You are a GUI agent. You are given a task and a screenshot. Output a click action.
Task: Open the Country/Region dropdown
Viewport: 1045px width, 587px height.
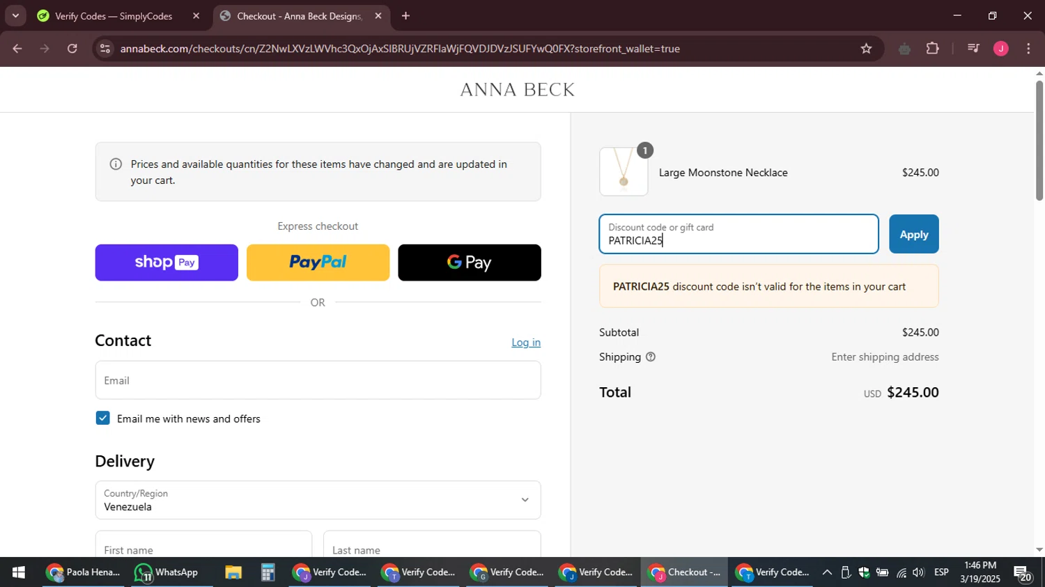point(318,500)
